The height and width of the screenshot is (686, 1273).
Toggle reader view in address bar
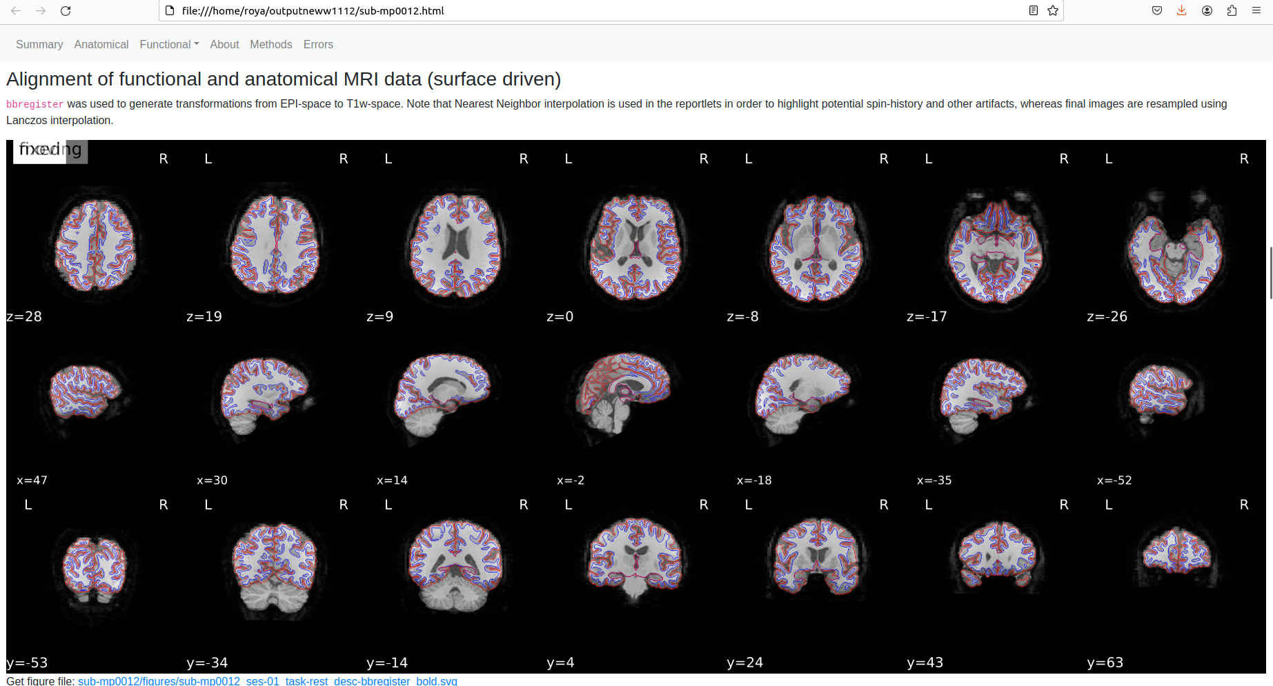1033,10
